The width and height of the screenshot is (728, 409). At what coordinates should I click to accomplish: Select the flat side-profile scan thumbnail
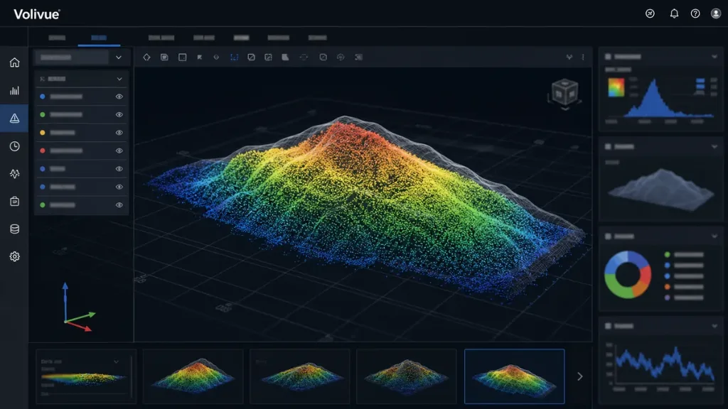(x=86, y=376)
